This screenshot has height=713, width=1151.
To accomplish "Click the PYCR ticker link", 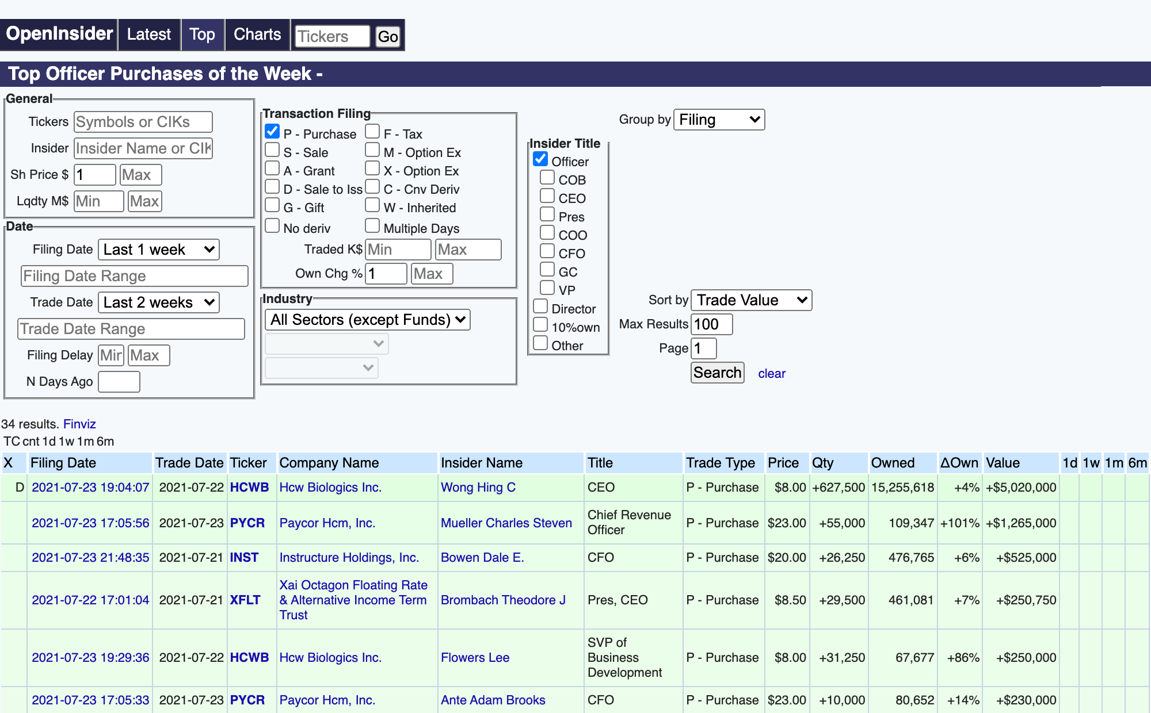I will point(247,522).
